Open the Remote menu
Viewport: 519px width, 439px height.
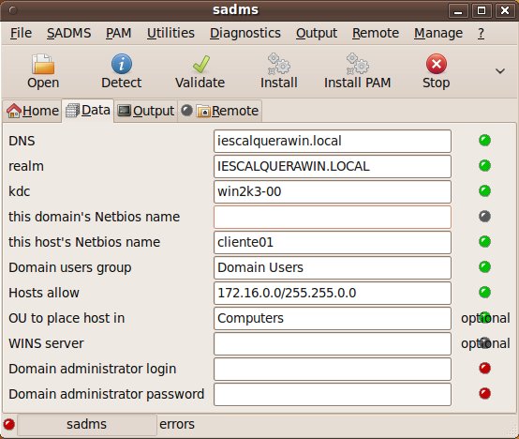[376, 33]
